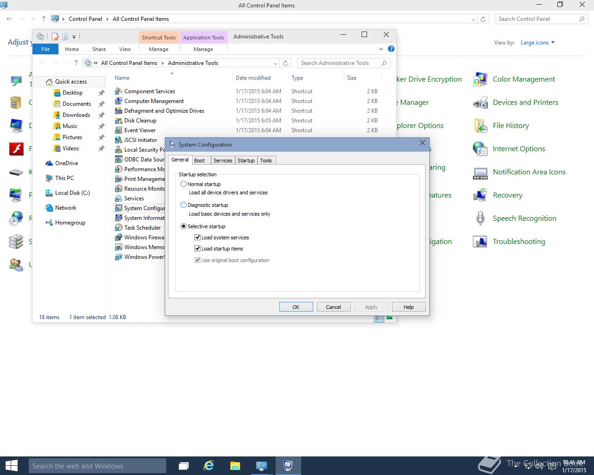Viewport: 594px width, 475px height.
Task: Click Cancel in System Configuration
Action: pyautogui.click(x=333, y=307)
